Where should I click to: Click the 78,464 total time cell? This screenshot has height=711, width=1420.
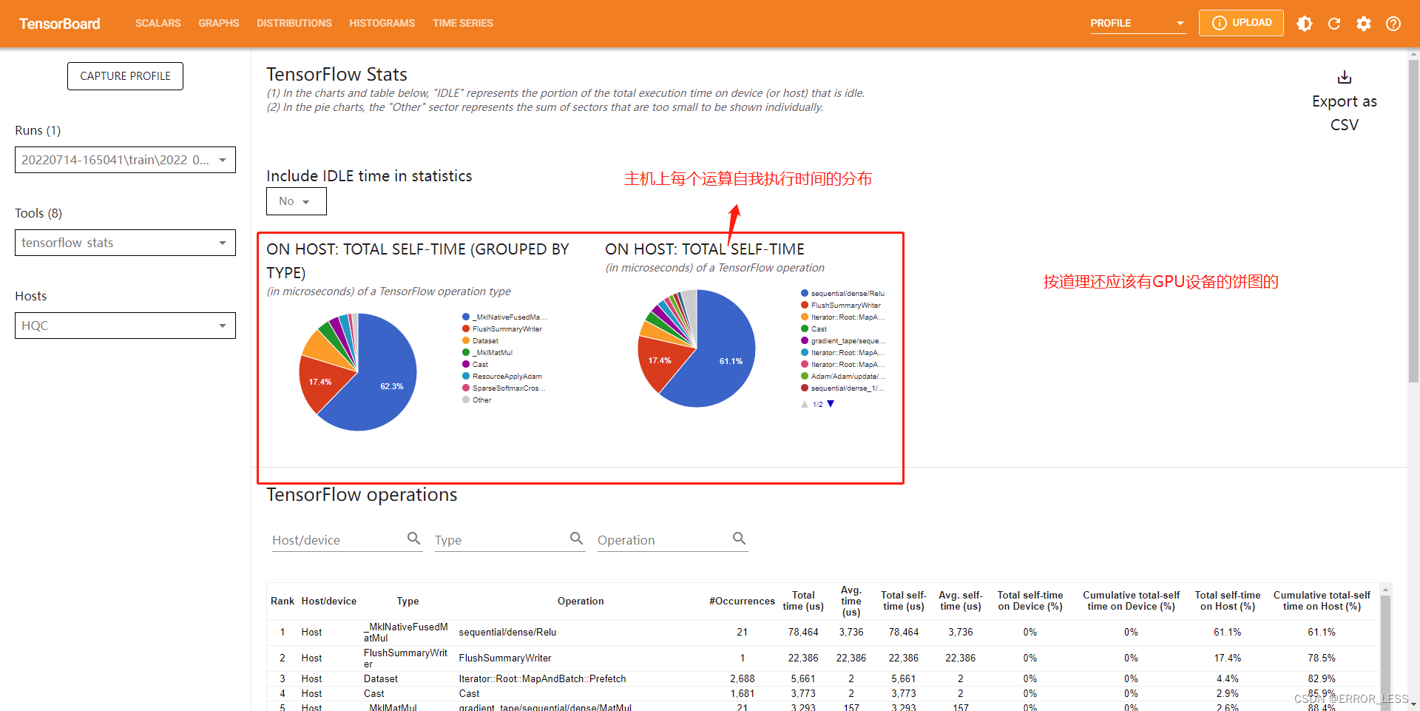click(803, 633)
